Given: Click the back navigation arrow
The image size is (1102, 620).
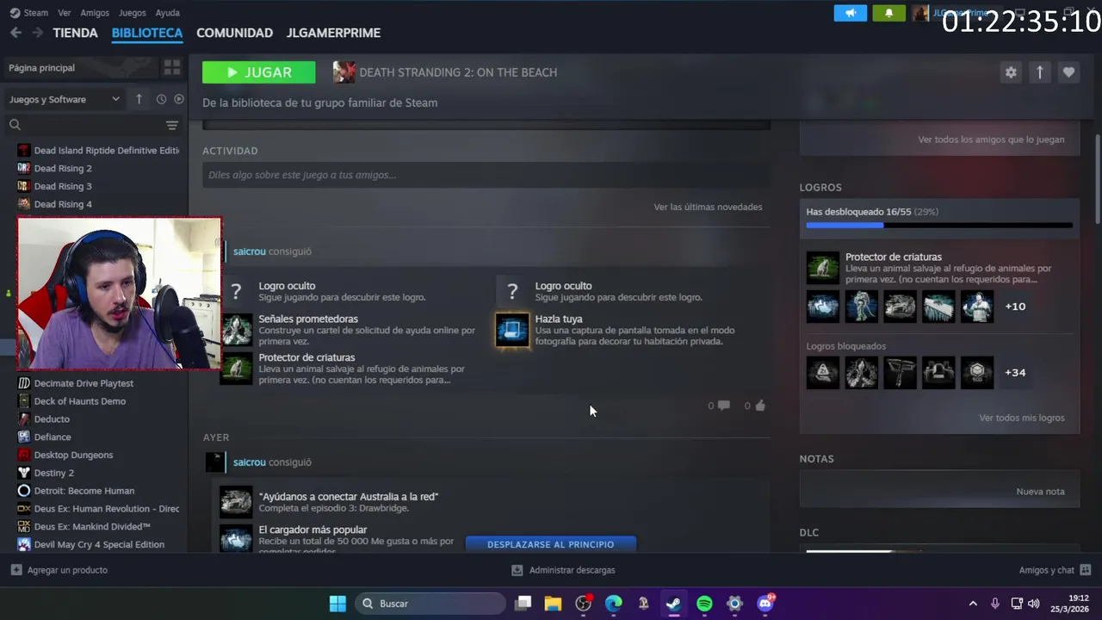Looking at the screenshot, I should 15,33.
